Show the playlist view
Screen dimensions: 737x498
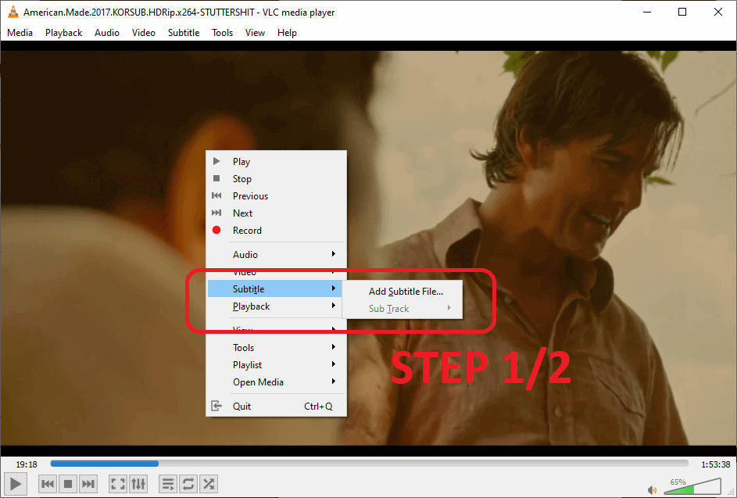[167, 483]
